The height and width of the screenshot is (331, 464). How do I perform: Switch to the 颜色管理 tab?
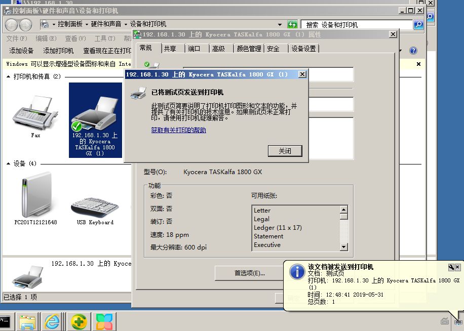(249, 49)
